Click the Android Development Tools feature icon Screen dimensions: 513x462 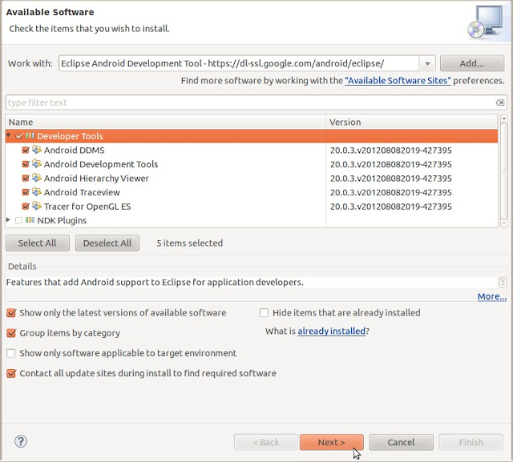(x=37, y=164)
